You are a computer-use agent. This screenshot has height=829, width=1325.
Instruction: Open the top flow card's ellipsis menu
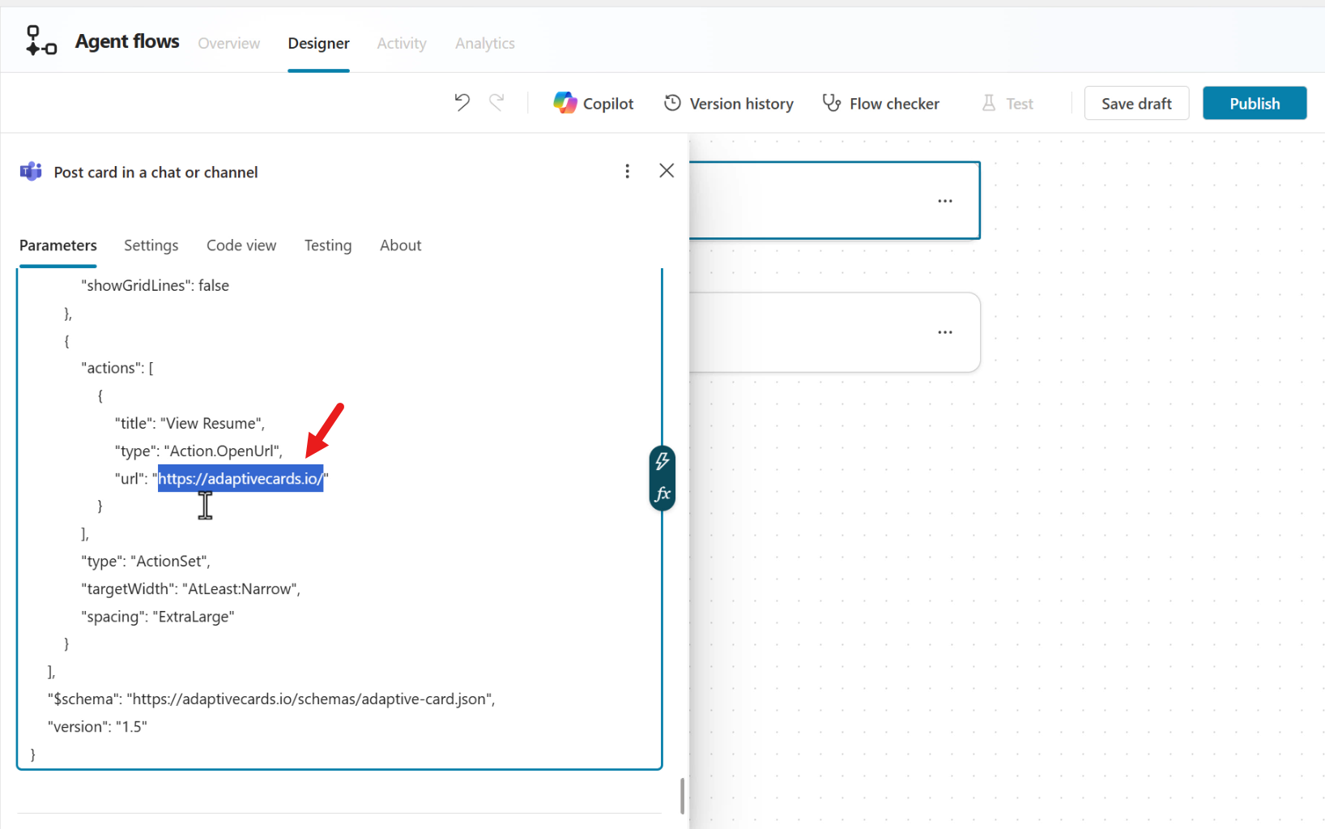click(945, 200)
